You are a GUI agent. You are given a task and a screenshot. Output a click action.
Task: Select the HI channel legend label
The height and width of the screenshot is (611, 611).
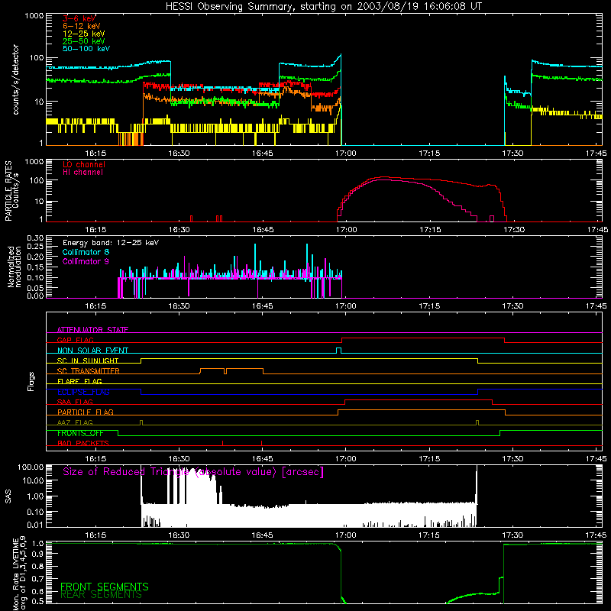[82, 173]
